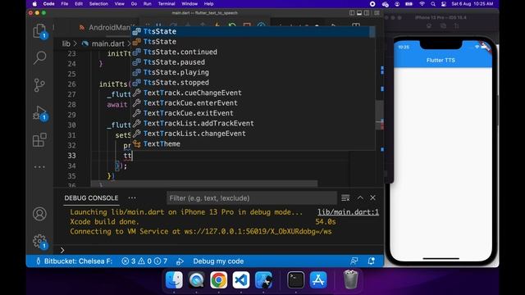This screenshot has width=525, height=295.
Task: Choose TtsState.paused suggestion
Action: pyautogui.click(x=253, y=62)
